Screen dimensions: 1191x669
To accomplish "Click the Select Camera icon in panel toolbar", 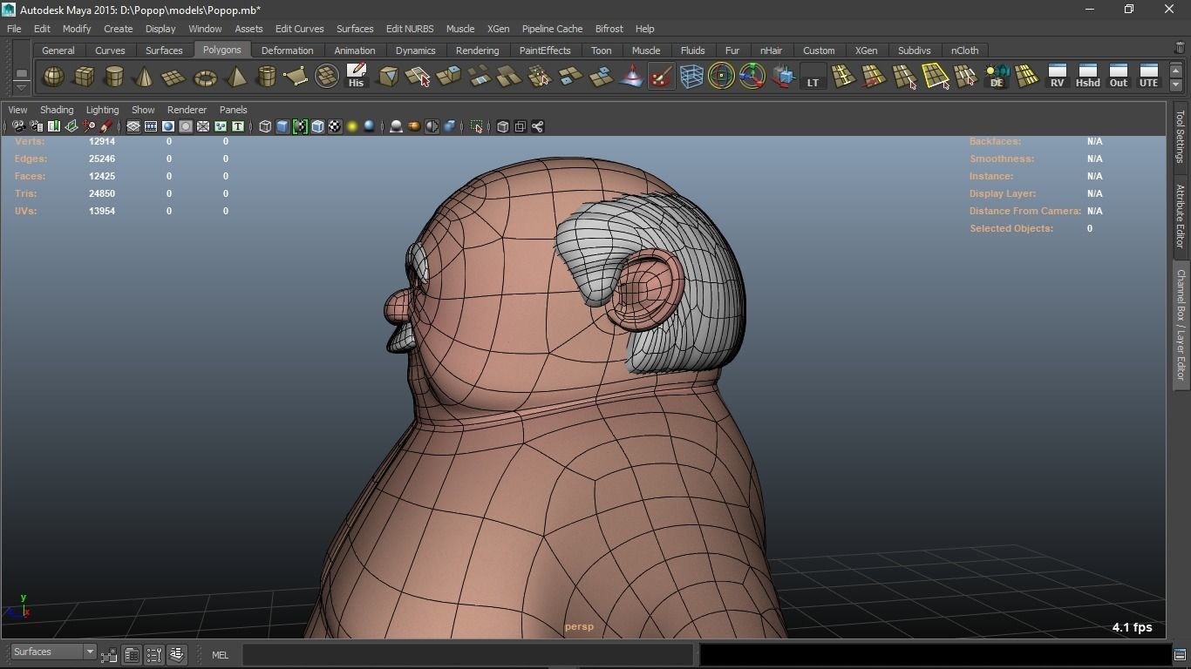I will (x=18, y=127).
